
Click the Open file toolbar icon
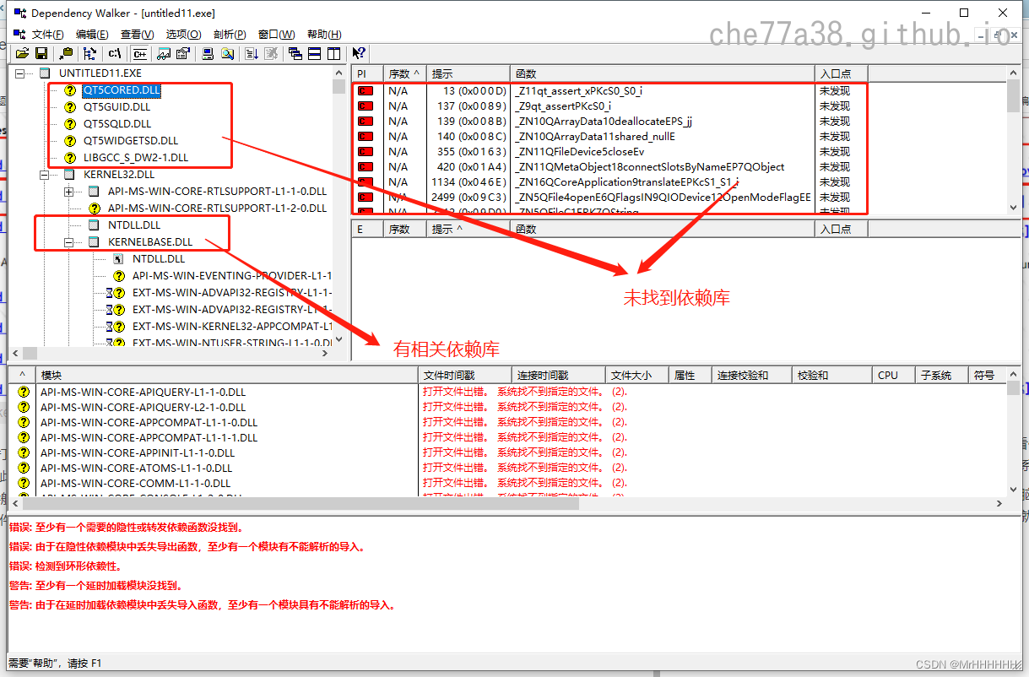23,53
